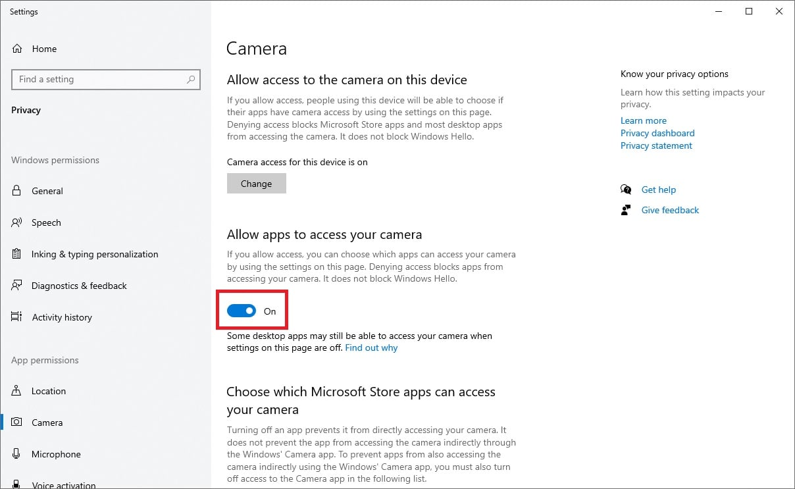This screenshot has height=489, width=795.
Task: Open the Privacy dashboard link
Action: click(657, 133)
